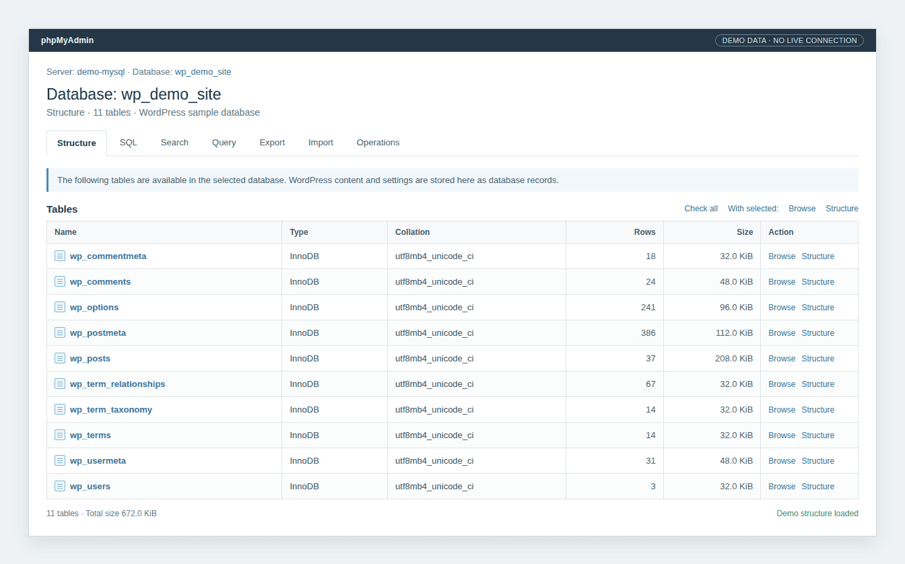
Task: Open the wp_options table name link
Action: pyautogui.click(x=94, y=307)
